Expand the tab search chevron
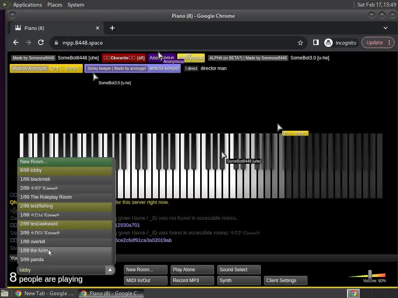This screenshot has height=298, width=398. [x=385, y=28]
